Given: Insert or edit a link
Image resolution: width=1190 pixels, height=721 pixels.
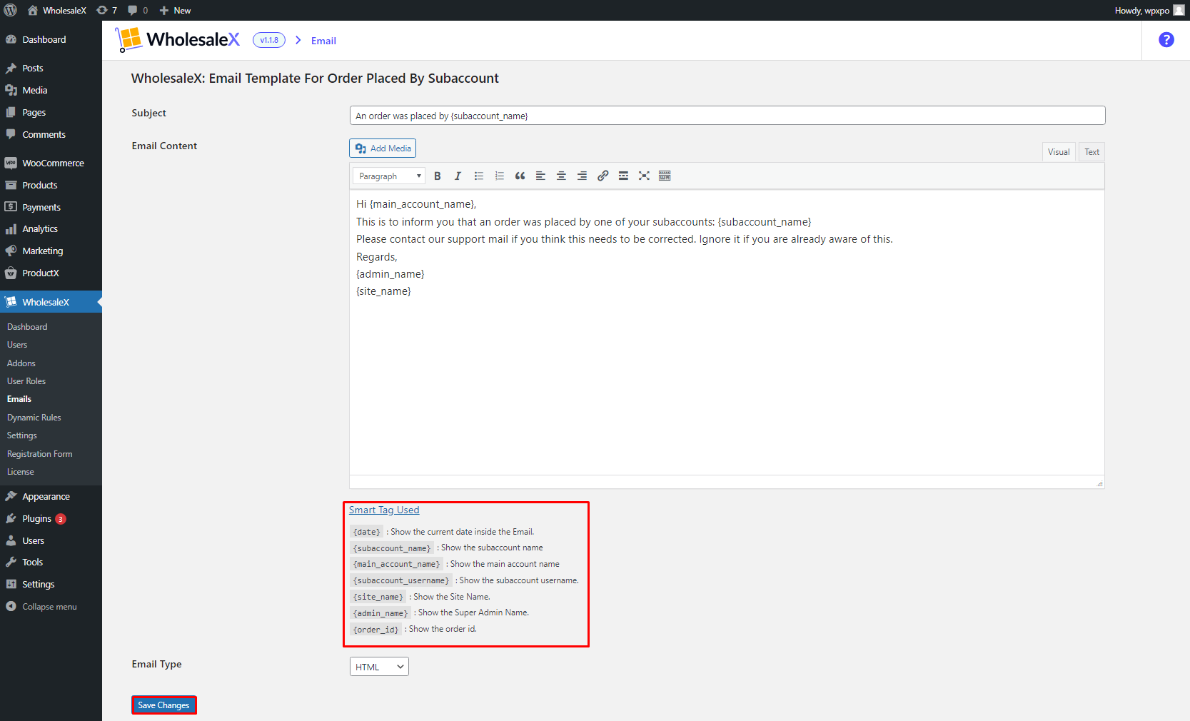Looking at the screenshot, I should 602,176.
